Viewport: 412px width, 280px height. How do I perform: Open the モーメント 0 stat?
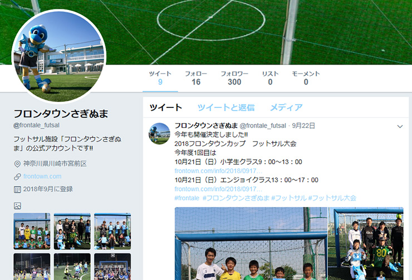tap(306, 78)
